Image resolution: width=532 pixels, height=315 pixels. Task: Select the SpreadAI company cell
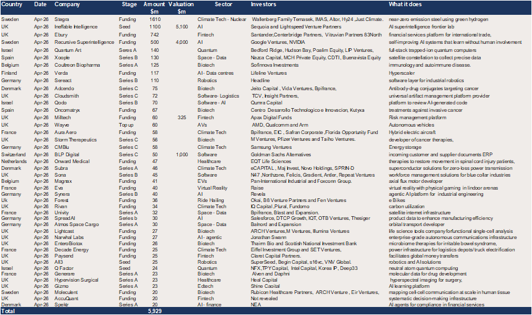tap(65, 218)
